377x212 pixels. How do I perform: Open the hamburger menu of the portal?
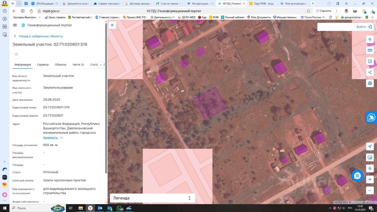pyautogui.click(x=15, y=25)
